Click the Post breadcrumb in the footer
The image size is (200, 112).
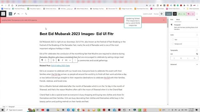point(4,107)
